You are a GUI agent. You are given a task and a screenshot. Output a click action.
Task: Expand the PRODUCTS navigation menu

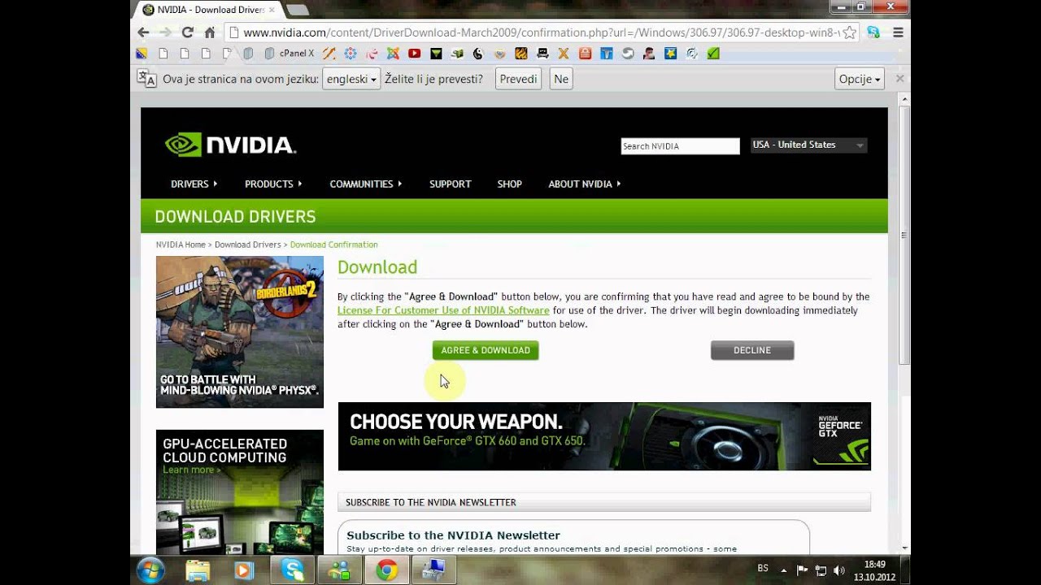point(273,184)
